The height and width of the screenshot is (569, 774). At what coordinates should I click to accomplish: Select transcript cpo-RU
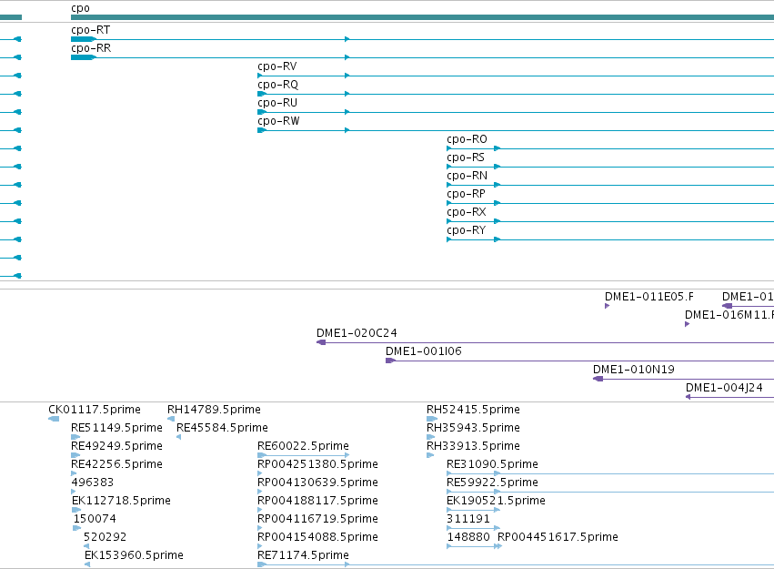[277, 103]
